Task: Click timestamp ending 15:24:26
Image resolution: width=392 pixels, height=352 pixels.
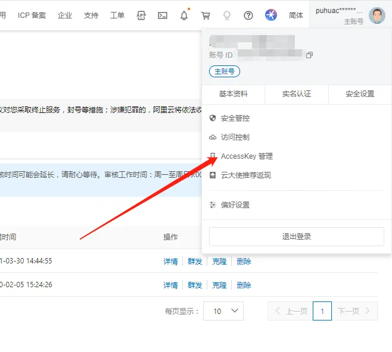Action: pyautogui.click(x=26, y=285)
